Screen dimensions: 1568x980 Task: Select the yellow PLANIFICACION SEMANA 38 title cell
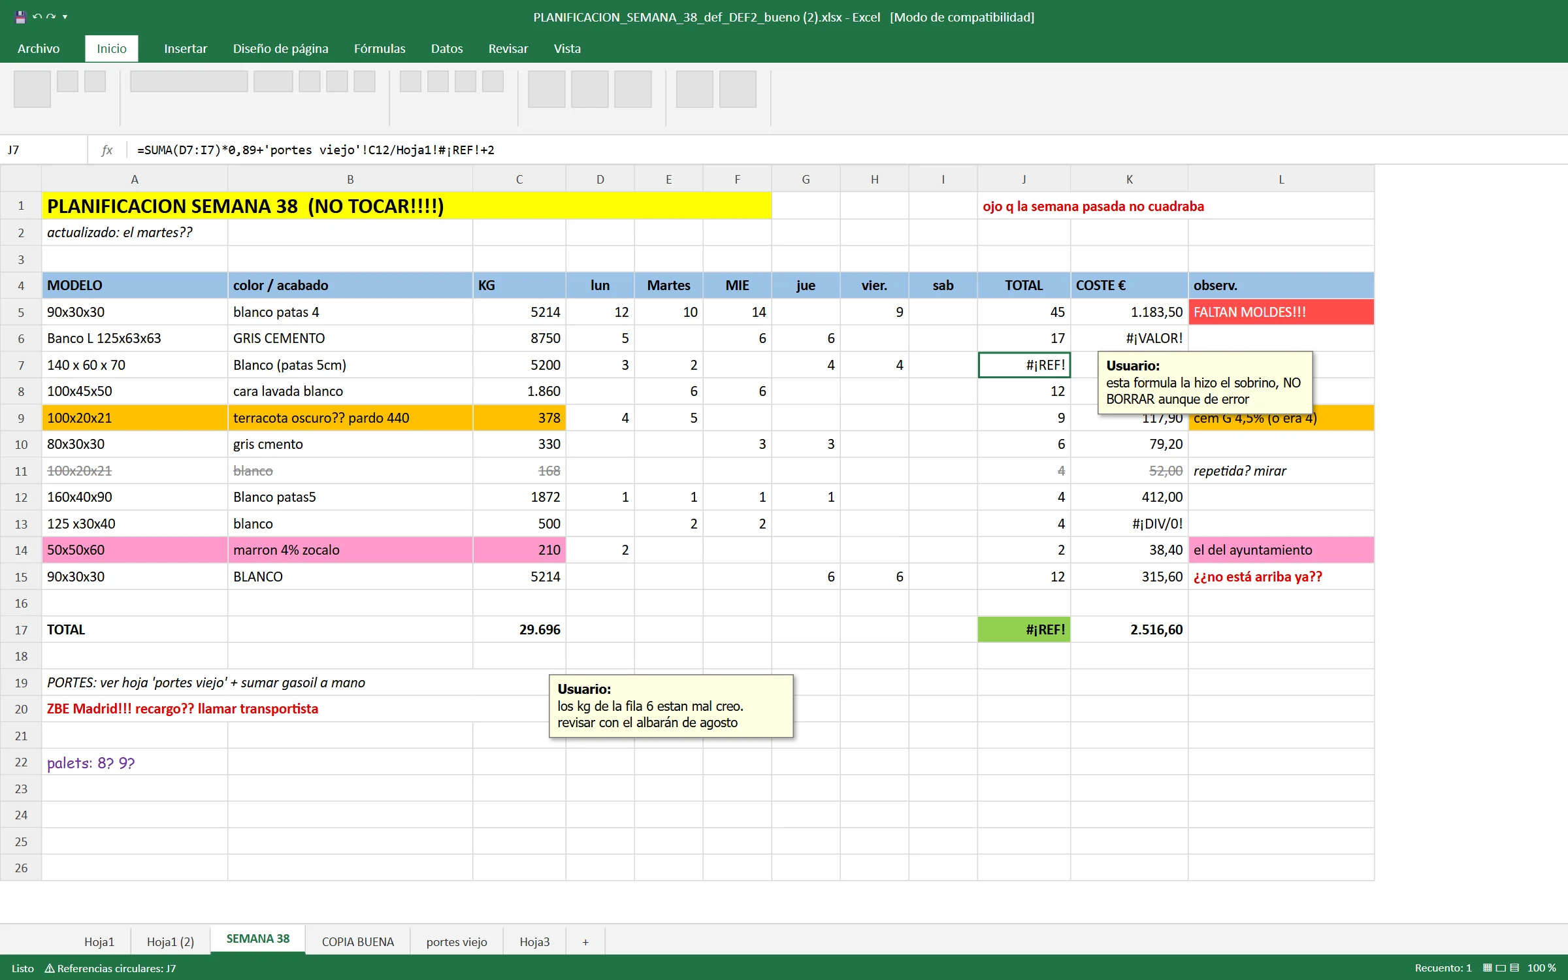406,206
